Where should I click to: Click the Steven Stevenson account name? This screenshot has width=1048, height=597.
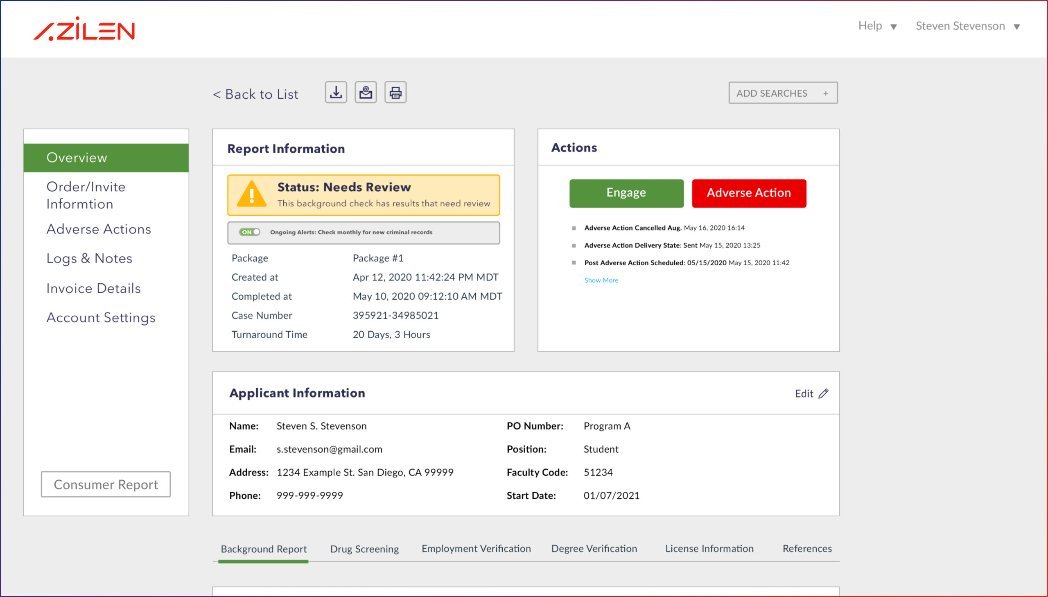pyautogui.click(x=960, y=26)
